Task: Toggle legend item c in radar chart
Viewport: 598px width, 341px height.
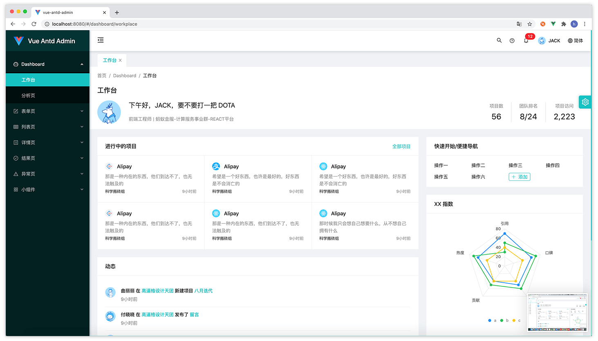Action: pyautogui.click(x=517, y=321)
